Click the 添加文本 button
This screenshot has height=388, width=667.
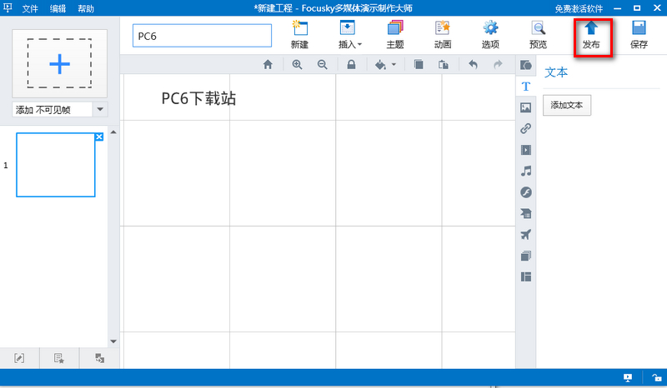click(567, 106)
